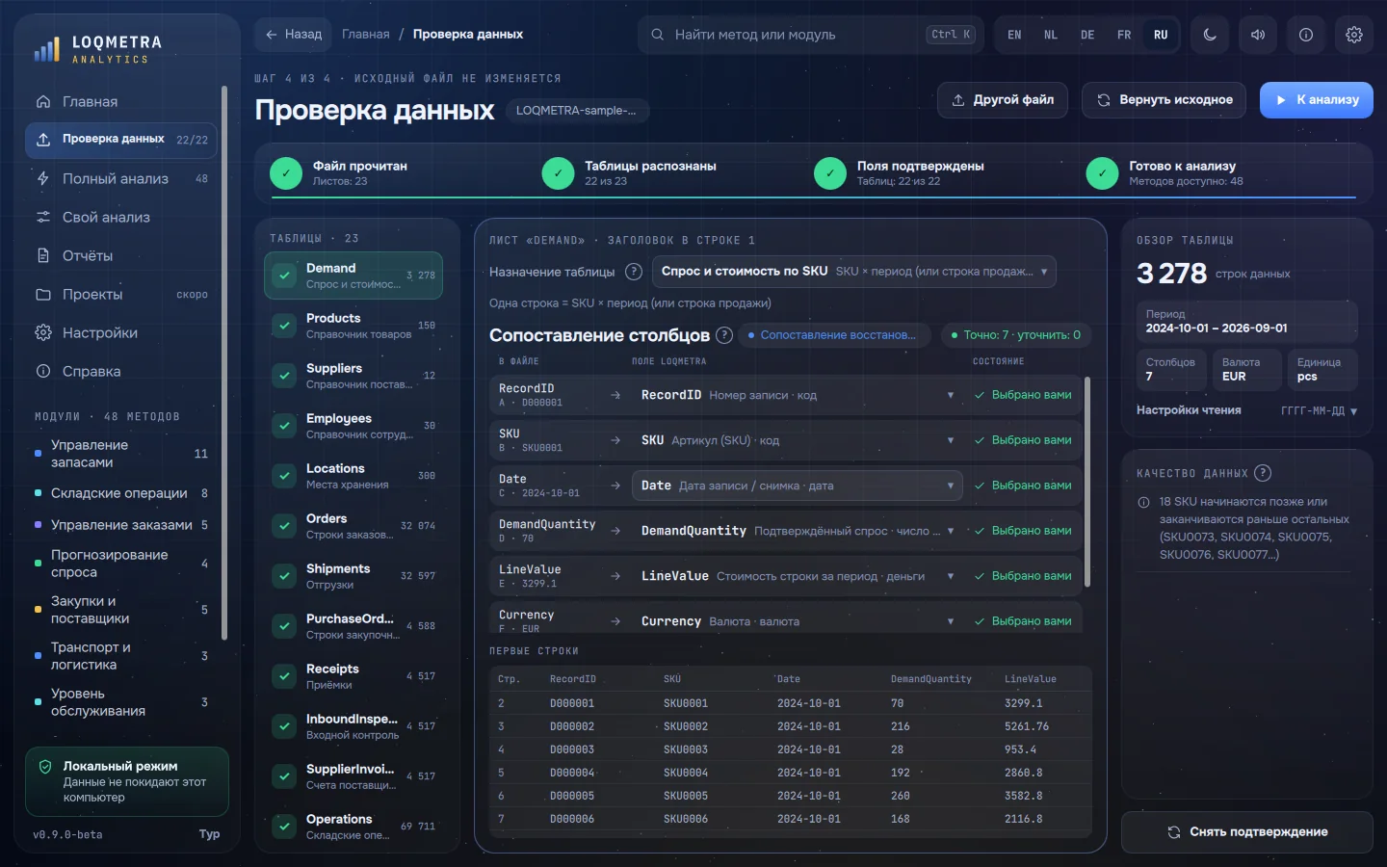Screen dimensions: 1387x867
Task: Open the ГГГГ-ММ-ДД date format dropdown
Action: (x=1319, y=410)
